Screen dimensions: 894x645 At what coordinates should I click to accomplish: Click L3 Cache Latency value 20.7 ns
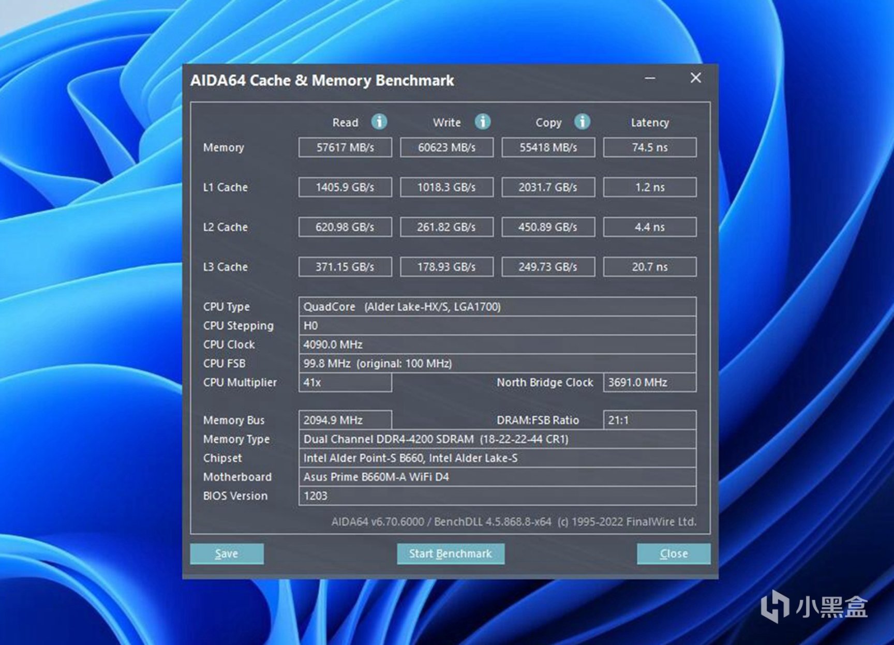click(650, 267)
